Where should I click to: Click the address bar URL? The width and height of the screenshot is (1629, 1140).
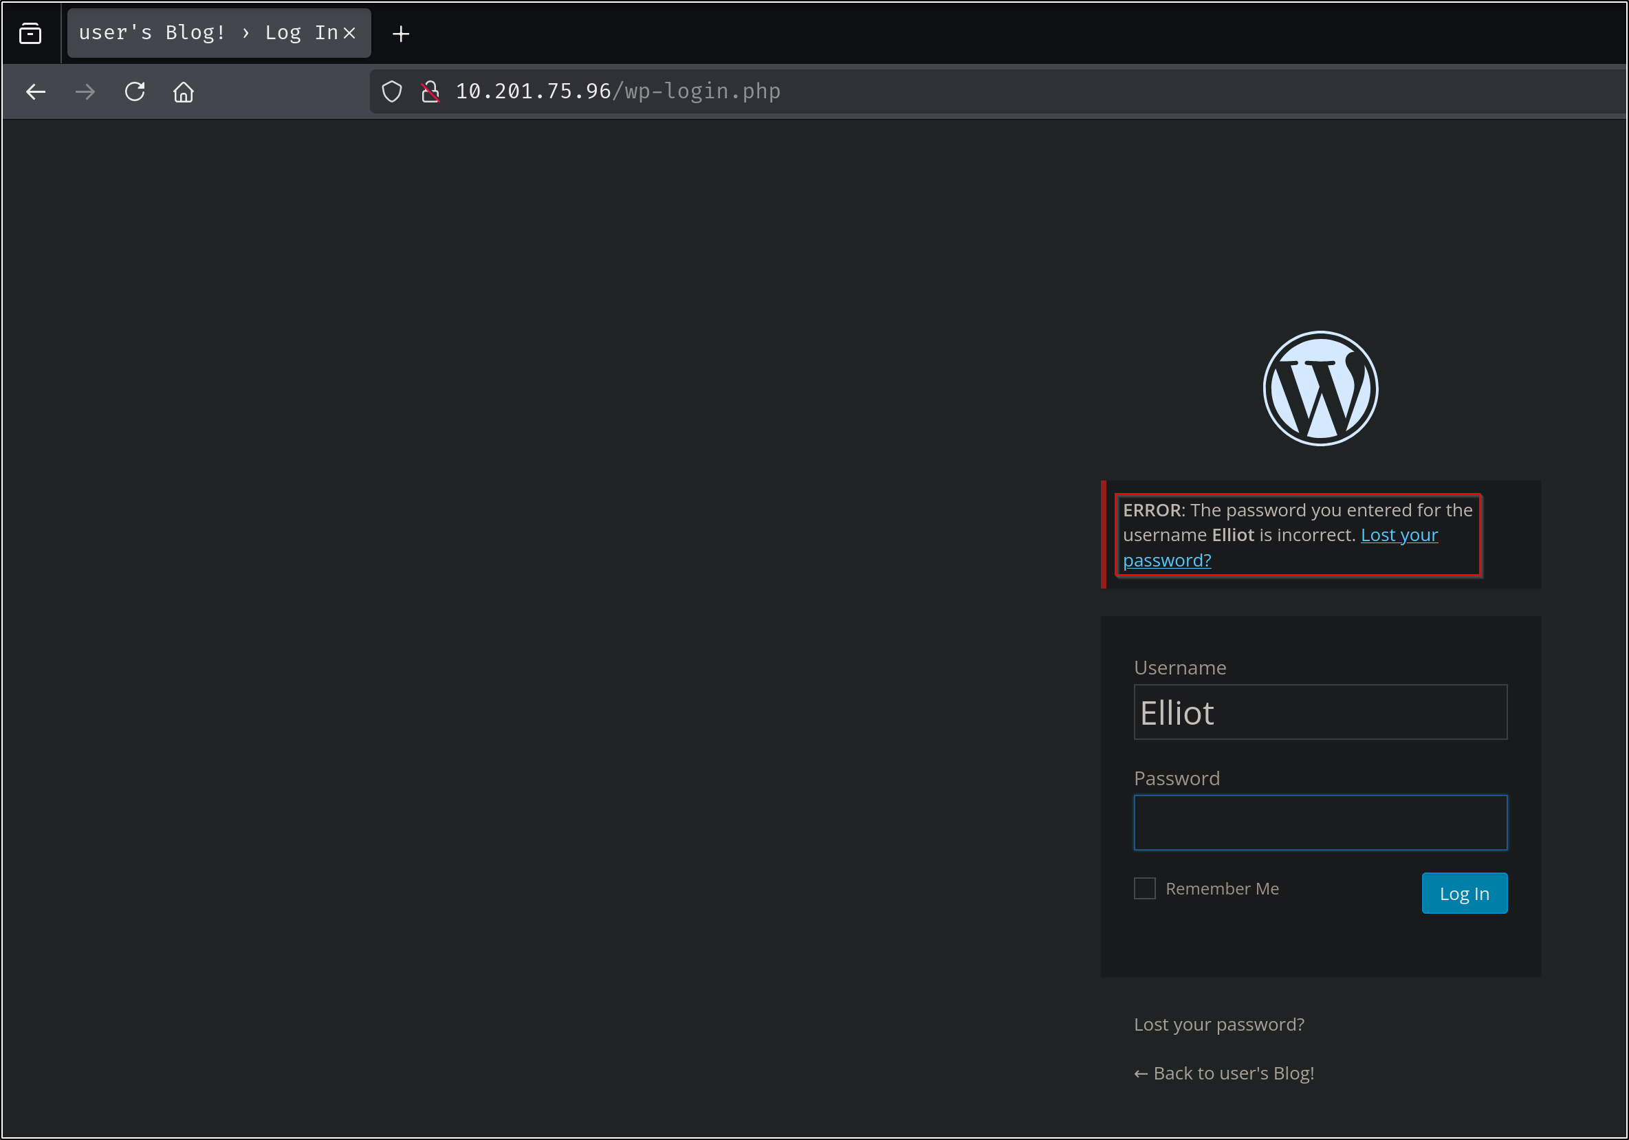click(x=617, y=91)
